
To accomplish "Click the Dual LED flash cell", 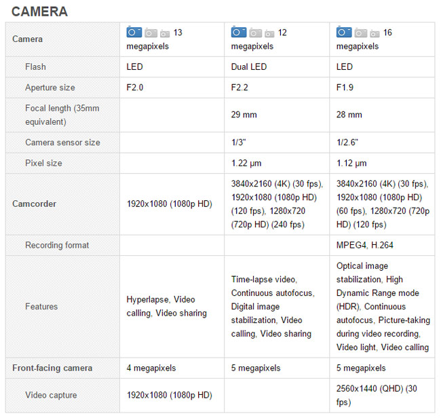I will point(249,66).
